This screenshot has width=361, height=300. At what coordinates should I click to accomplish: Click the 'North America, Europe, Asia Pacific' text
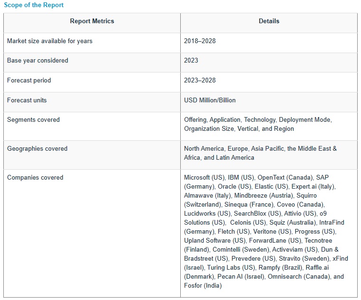[234, 149]
